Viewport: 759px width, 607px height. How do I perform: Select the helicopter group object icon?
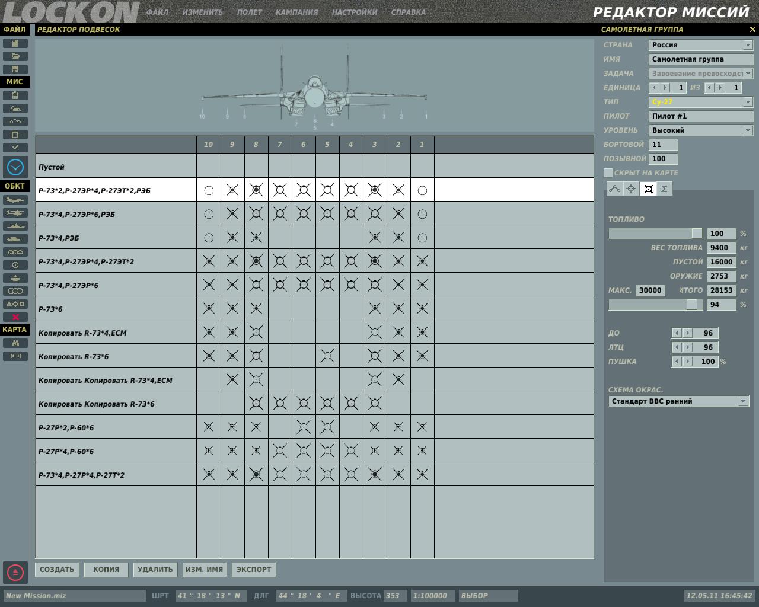pyautogui.click(x=15, y=213)
